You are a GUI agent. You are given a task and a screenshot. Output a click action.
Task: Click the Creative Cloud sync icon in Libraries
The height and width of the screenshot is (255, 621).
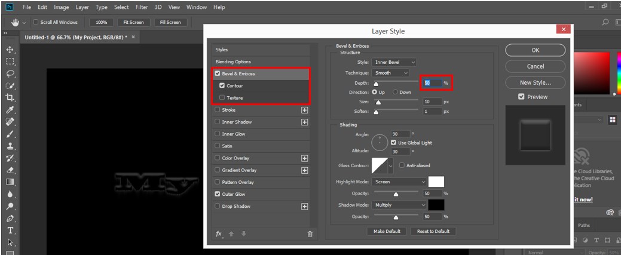(610, 213)
